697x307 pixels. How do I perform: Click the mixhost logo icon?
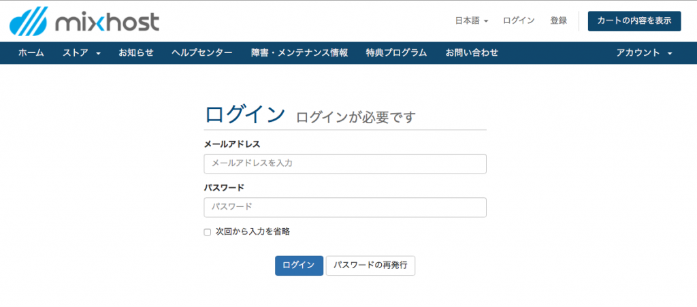coord(29,21)
